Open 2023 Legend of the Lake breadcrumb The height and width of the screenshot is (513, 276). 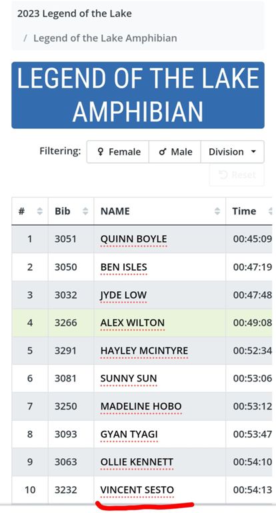pyautogui.click(x=75, y=14)
